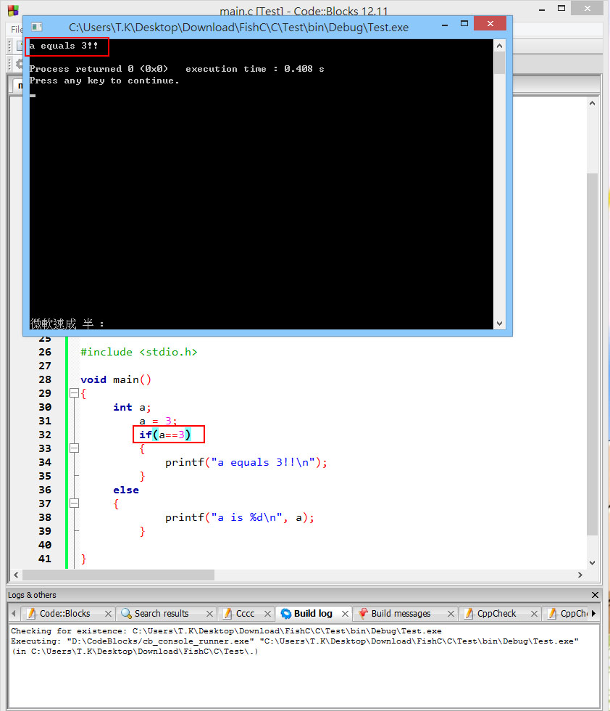Click the Code::Blocks application icon in title bar
Viewport: 610px width, 711px height.
[13, 10]
